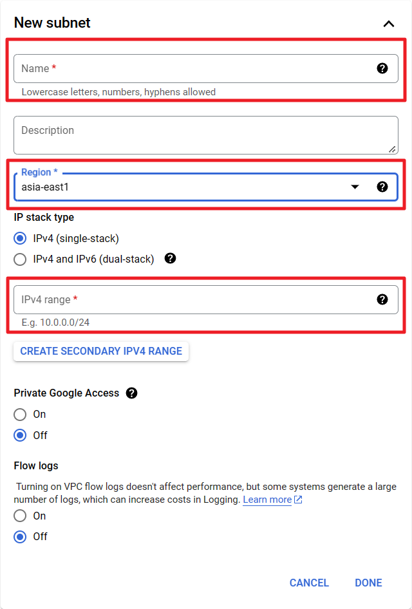The height and width of the screenshot is (609, 412).
Task: Turn Private Google Access On
Action: [x=21, y=414]
